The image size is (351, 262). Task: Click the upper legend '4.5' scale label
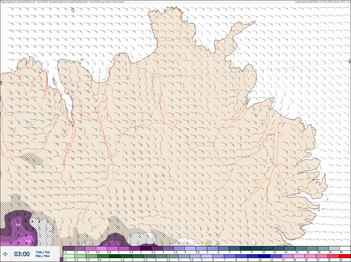(x=197, y=252)
